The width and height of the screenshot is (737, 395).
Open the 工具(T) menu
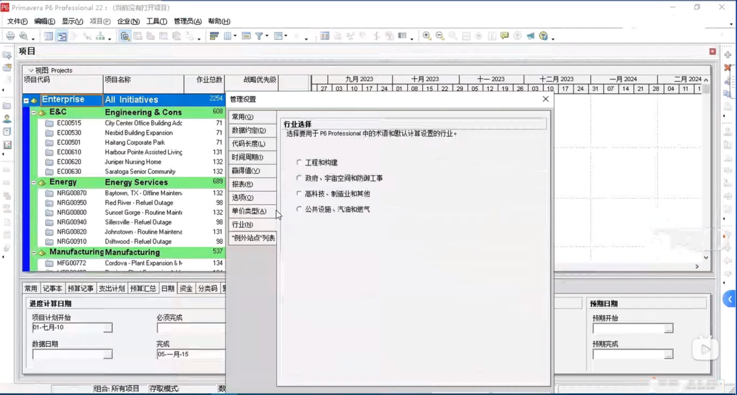click(x=157, y=21)
